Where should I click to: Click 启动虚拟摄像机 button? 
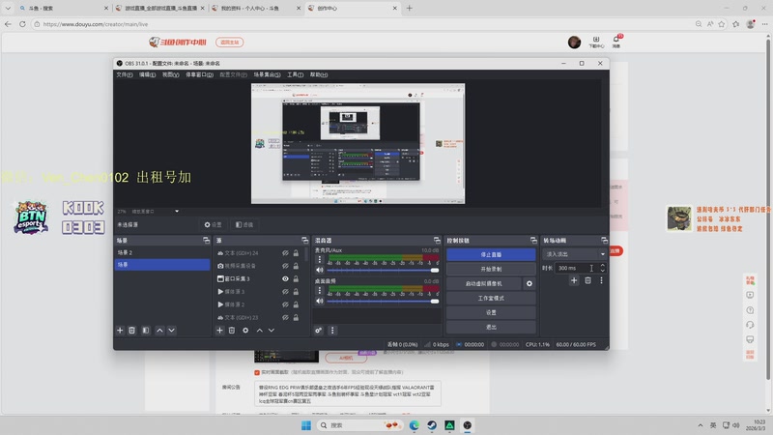[x=484, y=283]
